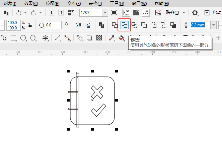Select the Polygon tool
The height and width of the screenshot is (158, 222).
tap(33, 38)
